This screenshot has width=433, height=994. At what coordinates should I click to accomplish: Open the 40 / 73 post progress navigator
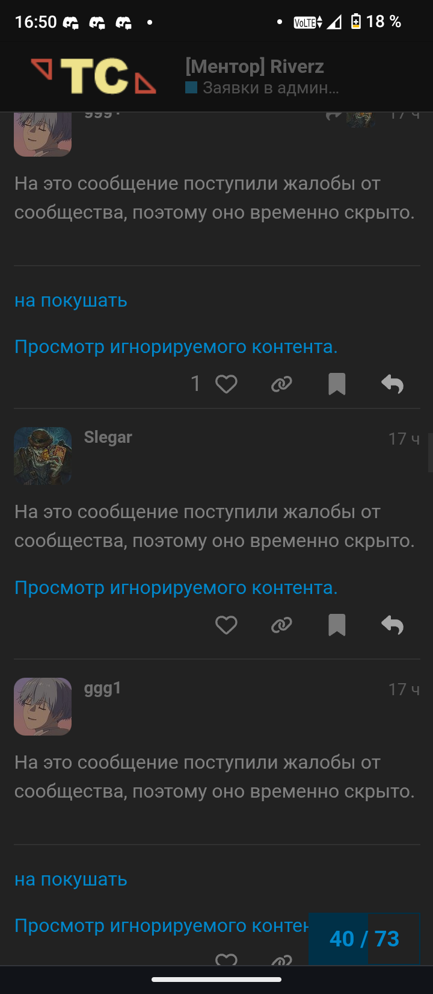pyautogui.click(x=364, y=939)
